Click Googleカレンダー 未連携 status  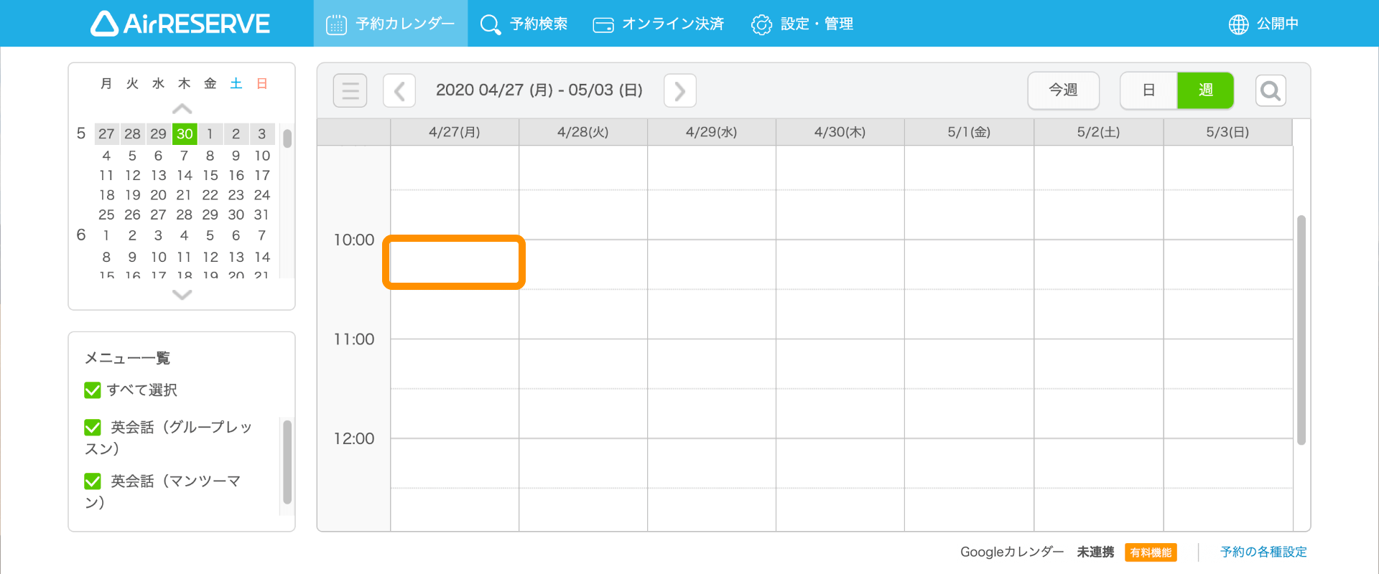coord(1037,552)
